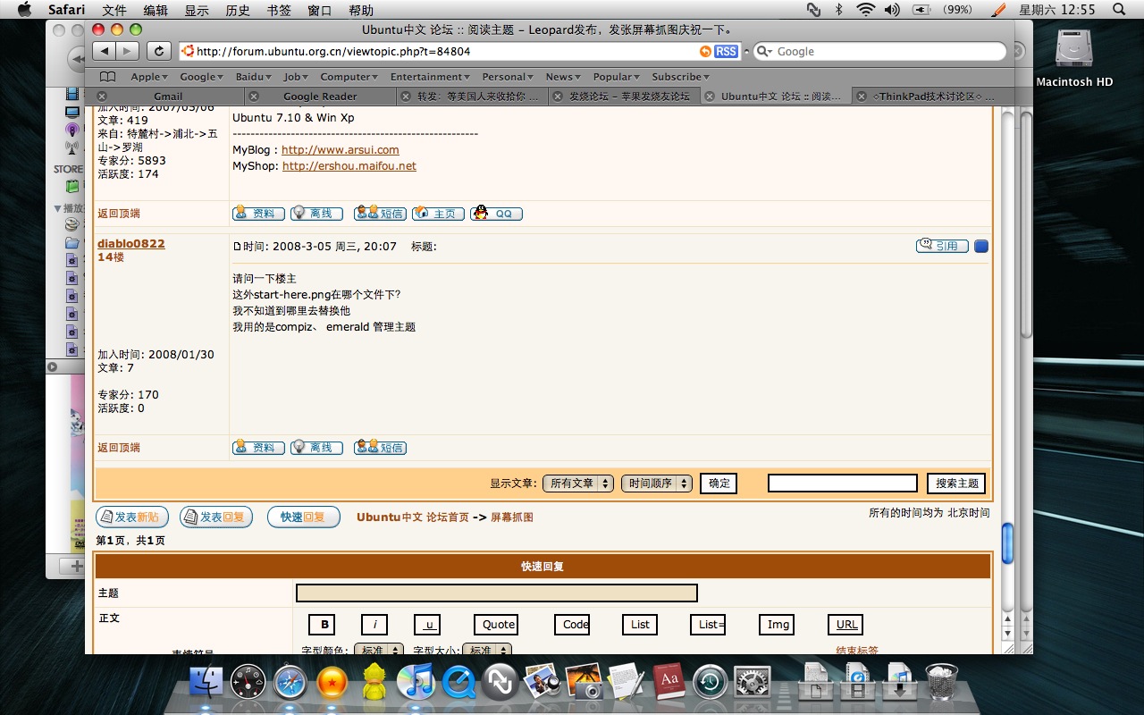Launch QuickTime Player from the Dock
This screenshot has height=715, width=1144.
(459, 683)
